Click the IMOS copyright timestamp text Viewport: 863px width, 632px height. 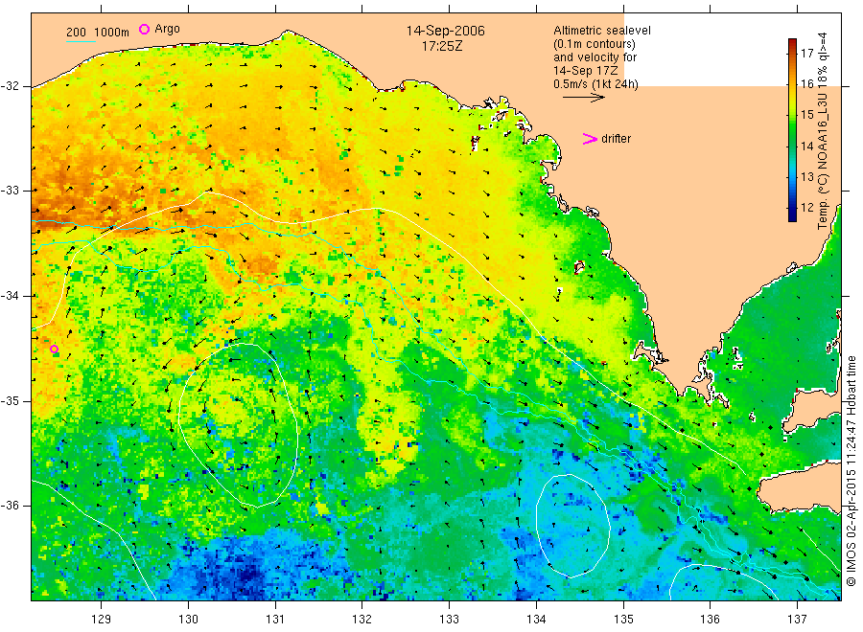[851, 471]
